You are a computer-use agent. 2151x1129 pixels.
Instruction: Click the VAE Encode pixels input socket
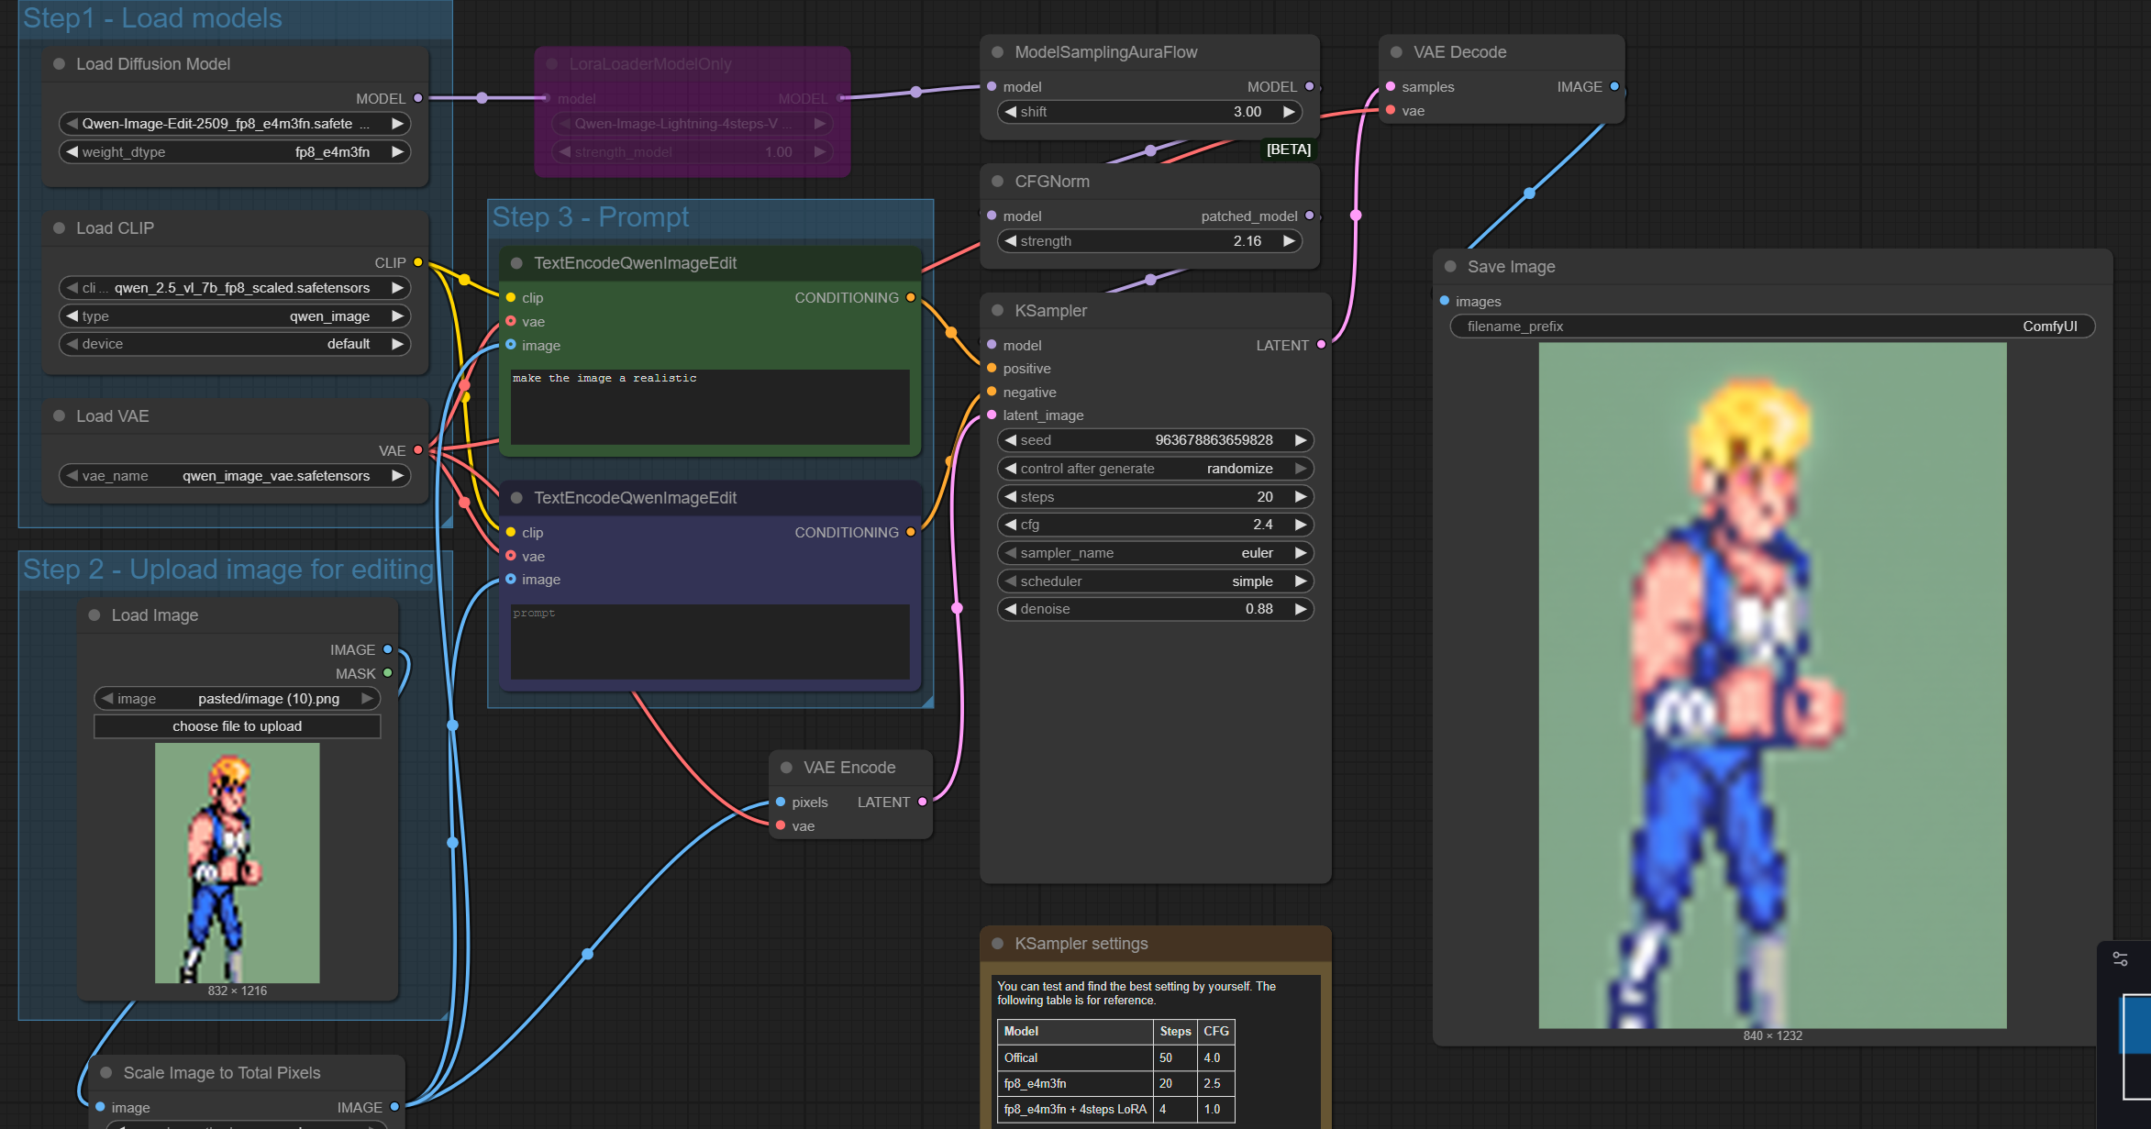pos(781,802)
